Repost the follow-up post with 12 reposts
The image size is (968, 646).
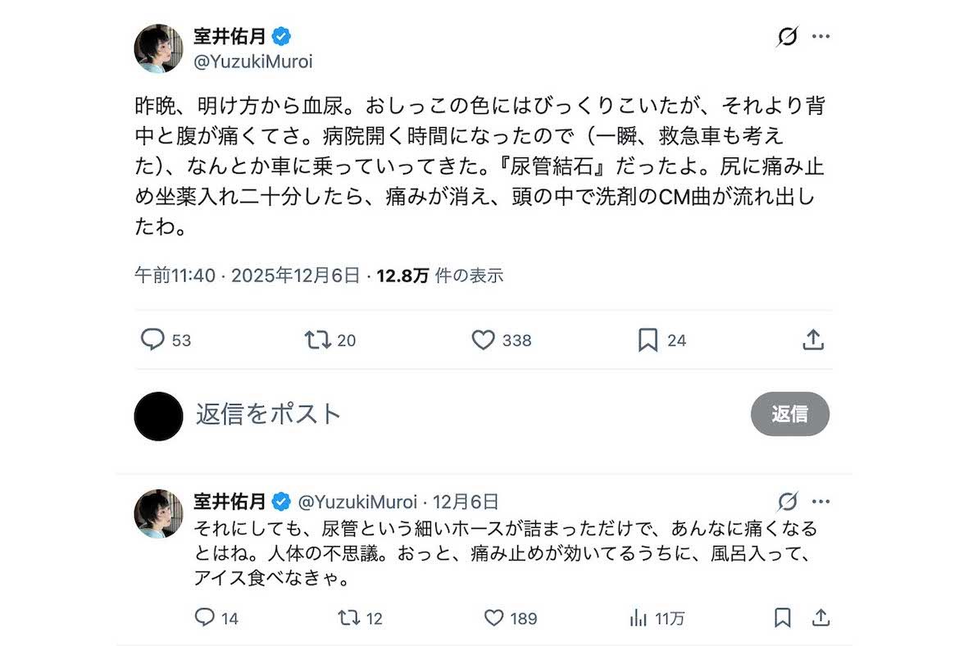pyautogui.click(x=350, y=617)
